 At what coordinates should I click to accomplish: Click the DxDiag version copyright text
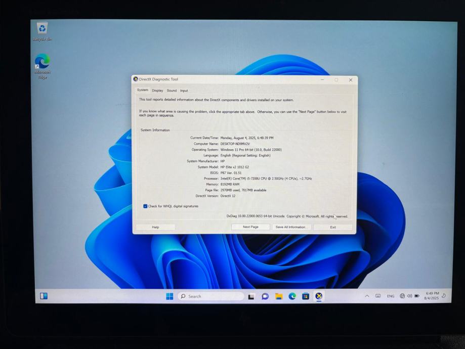[287, 216]
